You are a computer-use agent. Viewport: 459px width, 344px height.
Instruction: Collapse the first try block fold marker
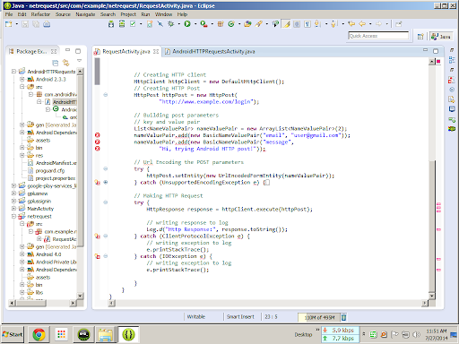click(106, 169)
